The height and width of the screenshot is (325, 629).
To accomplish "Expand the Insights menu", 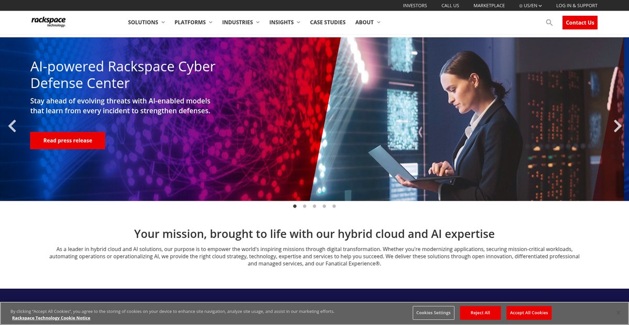I will click(x=285, y=23).
